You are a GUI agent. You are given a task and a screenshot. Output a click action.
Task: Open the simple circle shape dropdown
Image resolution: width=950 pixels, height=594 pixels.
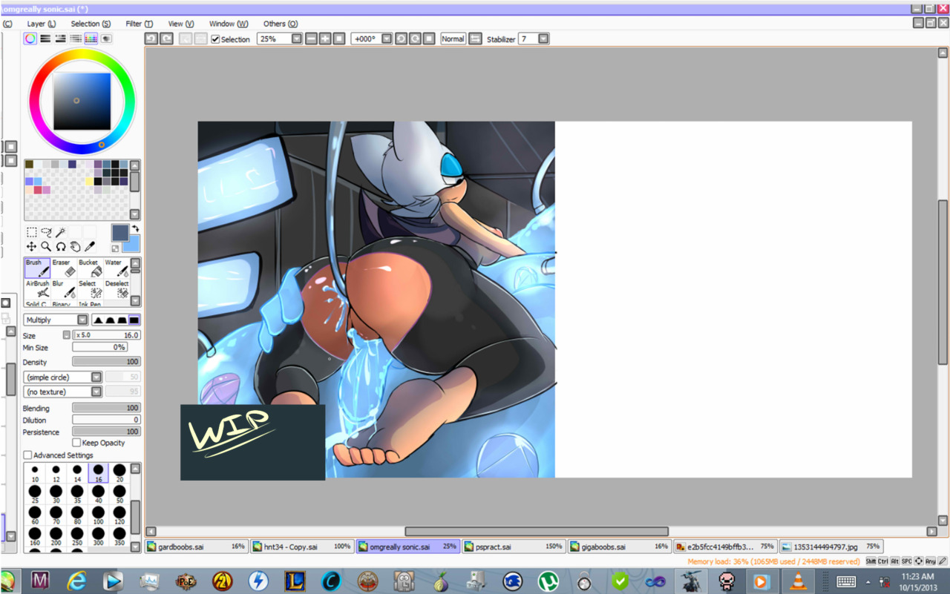[96, 377]
